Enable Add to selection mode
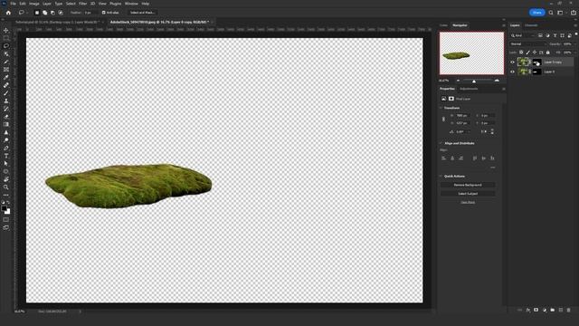This screenshot has width=579, height=326. click(x=44, y=13)
